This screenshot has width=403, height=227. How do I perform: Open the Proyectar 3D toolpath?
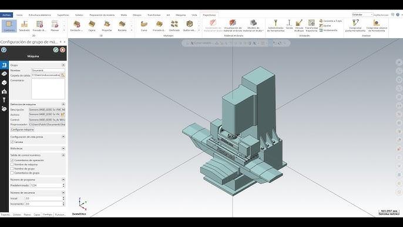(107, 26)
